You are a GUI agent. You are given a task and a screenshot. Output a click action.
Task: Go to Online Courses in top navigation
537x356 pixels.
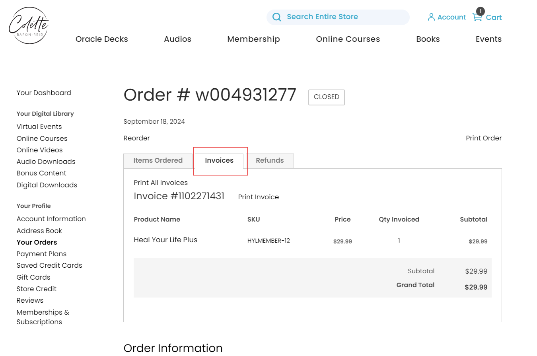pos(348,39)
